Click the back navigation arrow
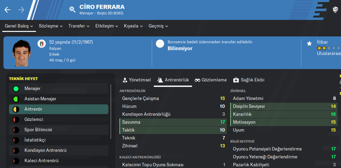Viewport: 341px width, 168px height. (x=8, y=10)
